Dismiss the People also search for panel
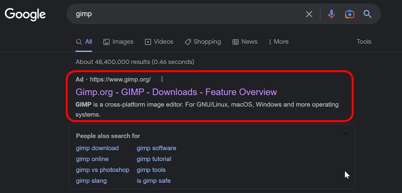Viewport: 402px width, 193px height. point(345,134)
